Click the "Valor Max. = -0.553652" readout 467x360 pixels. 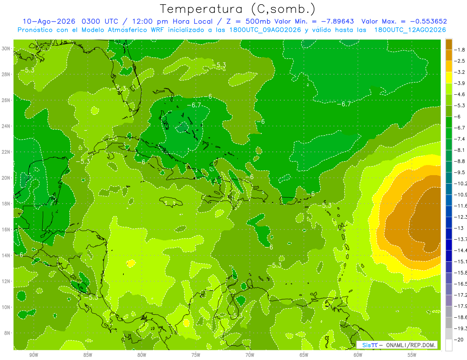click(404, 21)
